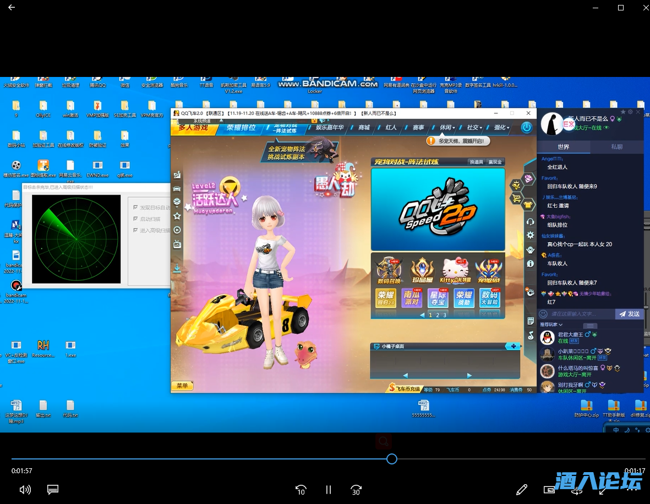650x504 pixels.
Task: Switch to the 世界 chat tab
Action: [564, 147]
